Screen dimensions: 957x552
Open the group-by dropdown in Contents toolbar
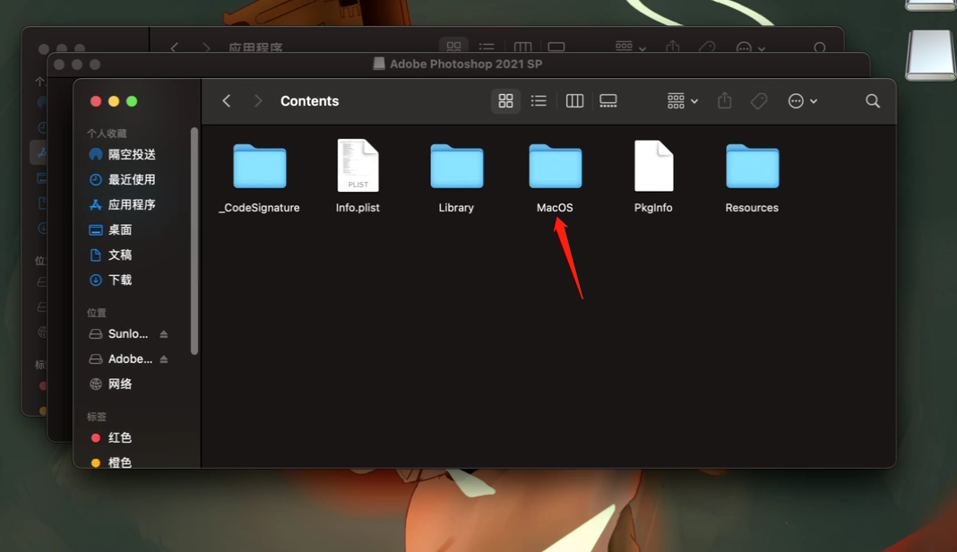(x=682, y=100)
